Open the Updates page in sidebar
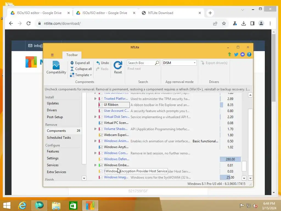This screenshot has height=211, width=281. coord(53,103)
